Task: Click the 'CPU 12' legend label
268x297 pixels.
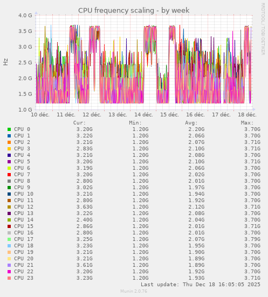Action: point(24,207)
